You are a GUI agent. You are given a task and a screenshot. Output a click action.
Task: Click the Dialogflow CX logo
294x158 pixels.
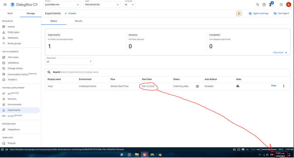pyautogui.click(x=24, y=5)
